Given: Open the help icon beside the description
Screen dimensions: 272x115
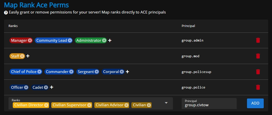Looking at the screenshot, I should 6,12.
